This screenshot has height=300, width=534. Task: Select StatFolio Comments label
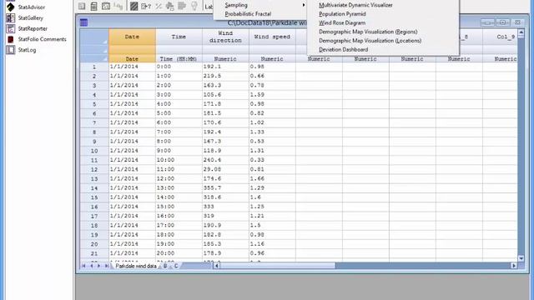coord(43,39)
